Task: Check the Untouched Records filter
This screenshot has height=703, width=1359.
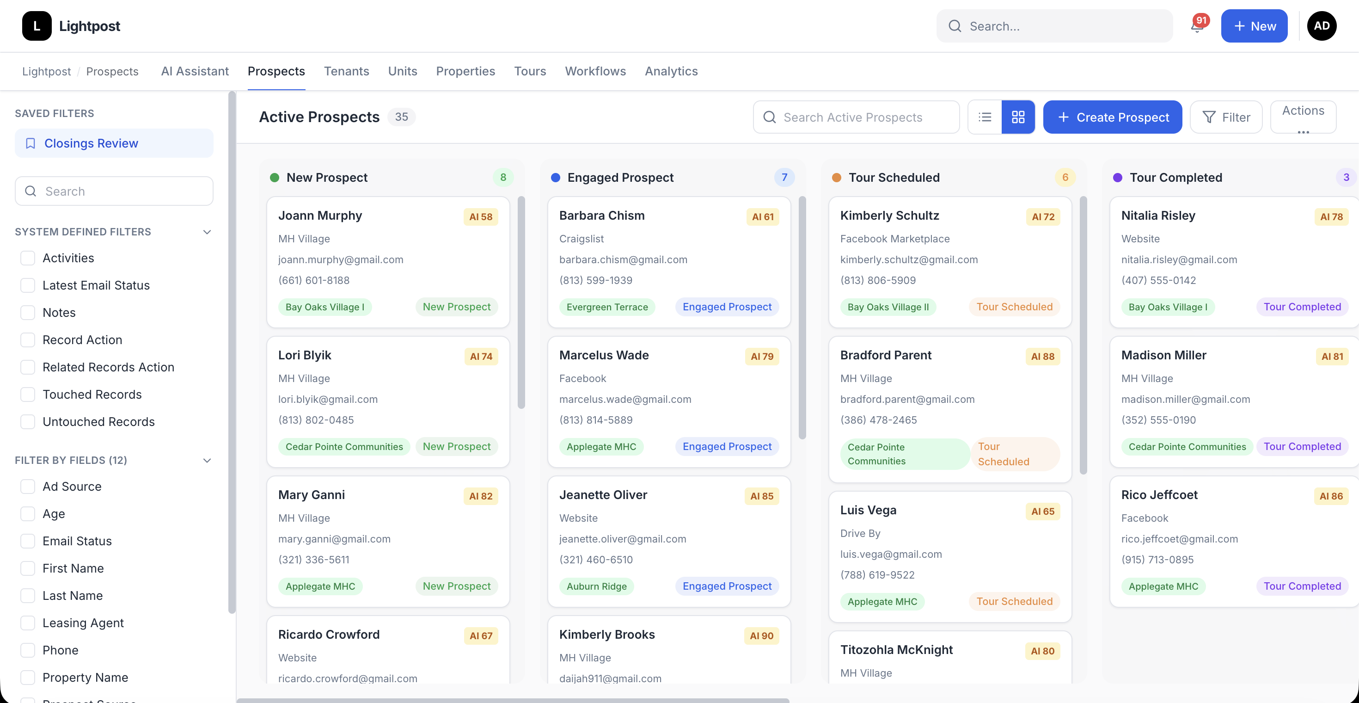Action: pyautogui.click(x=27, y=422)
